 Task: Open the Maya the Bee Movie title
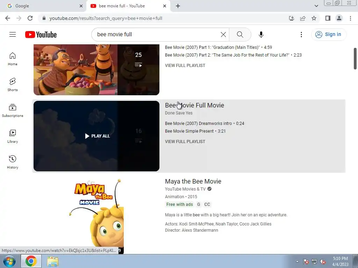[x=193, y=181]
